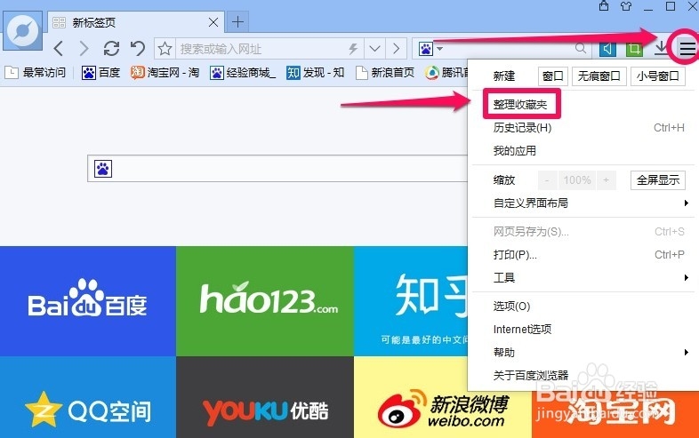This screenshot has height=438, width=699.
Task: Open the hamburger main menu
Action: [x=687, y=48]
